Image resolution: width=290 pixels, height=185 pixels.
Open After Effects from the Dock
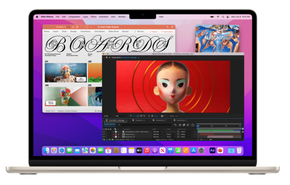212,150
